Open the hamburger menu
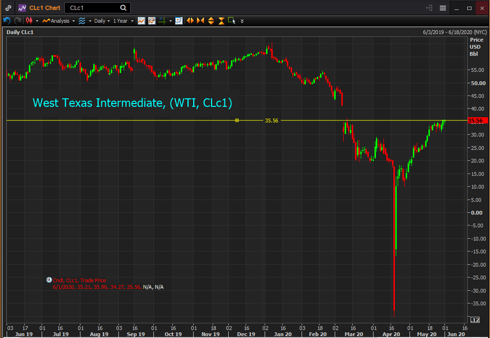Screen dimensions: 490x338 tap(443, 8)
